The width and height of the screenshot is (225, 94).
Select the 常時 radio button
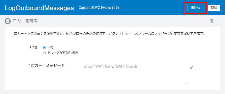pyautogui.click(x=44, y=47)
